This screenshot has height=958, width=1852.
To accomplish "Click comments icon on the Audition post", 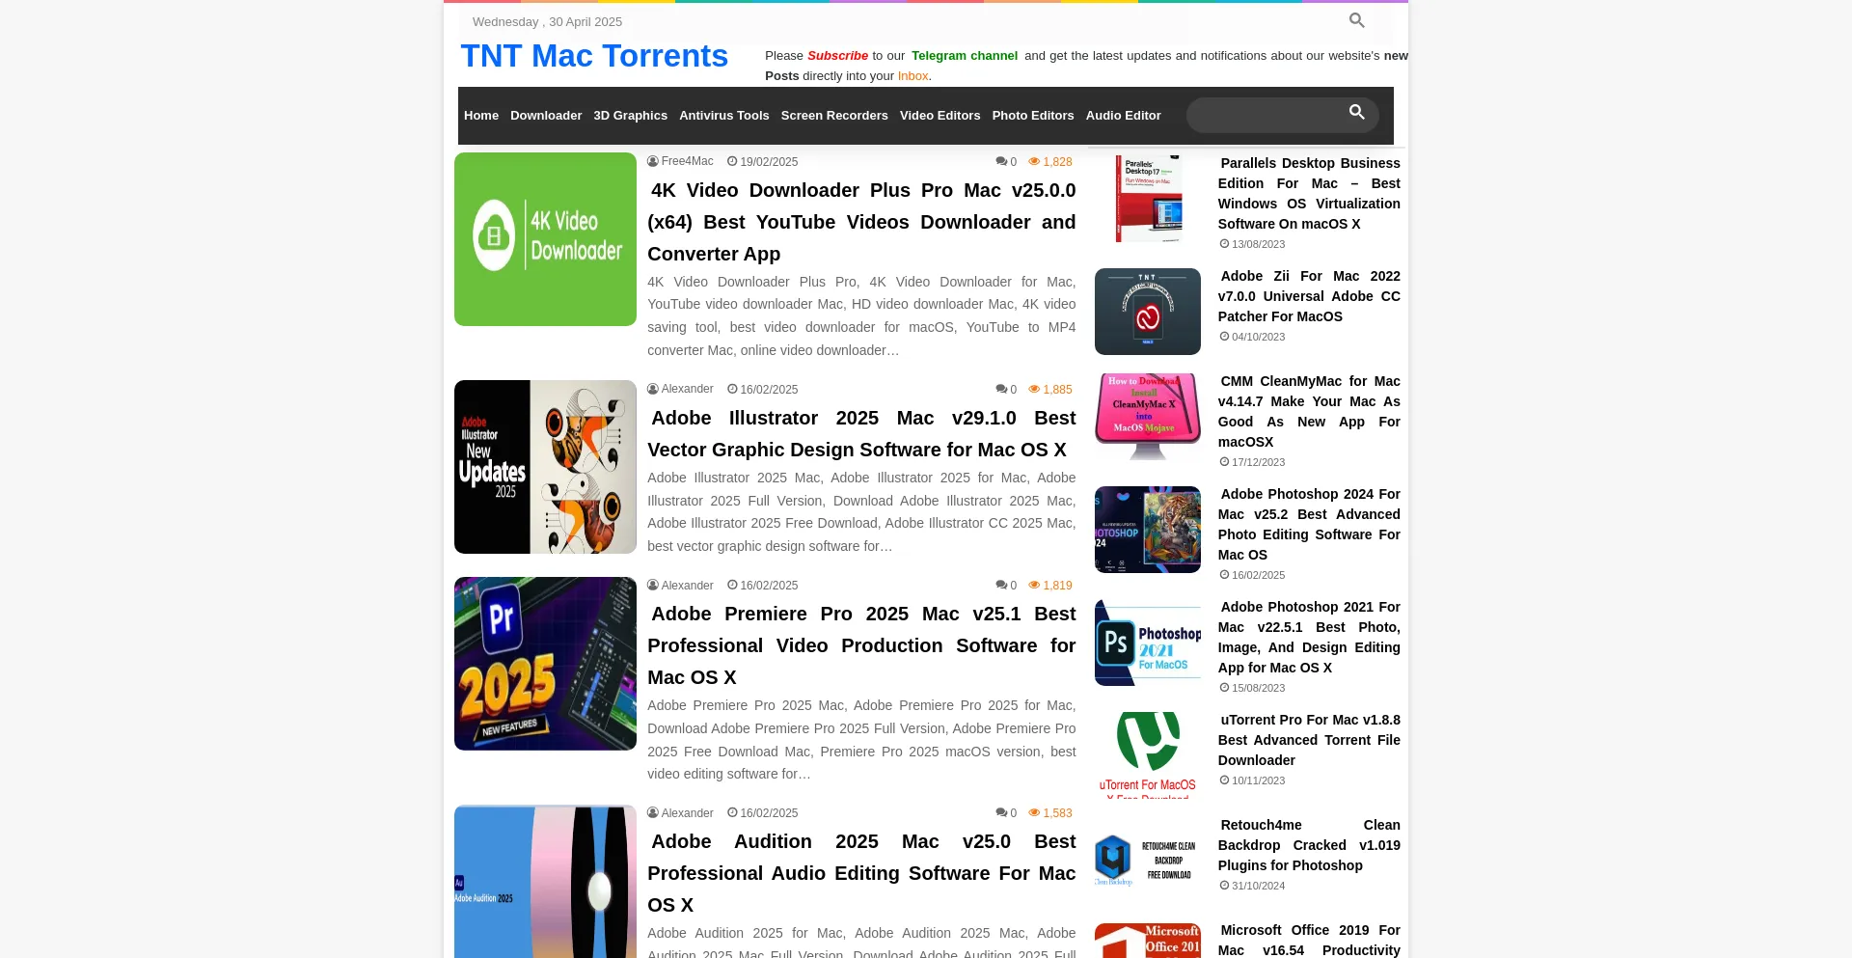I will [1001, 812].
